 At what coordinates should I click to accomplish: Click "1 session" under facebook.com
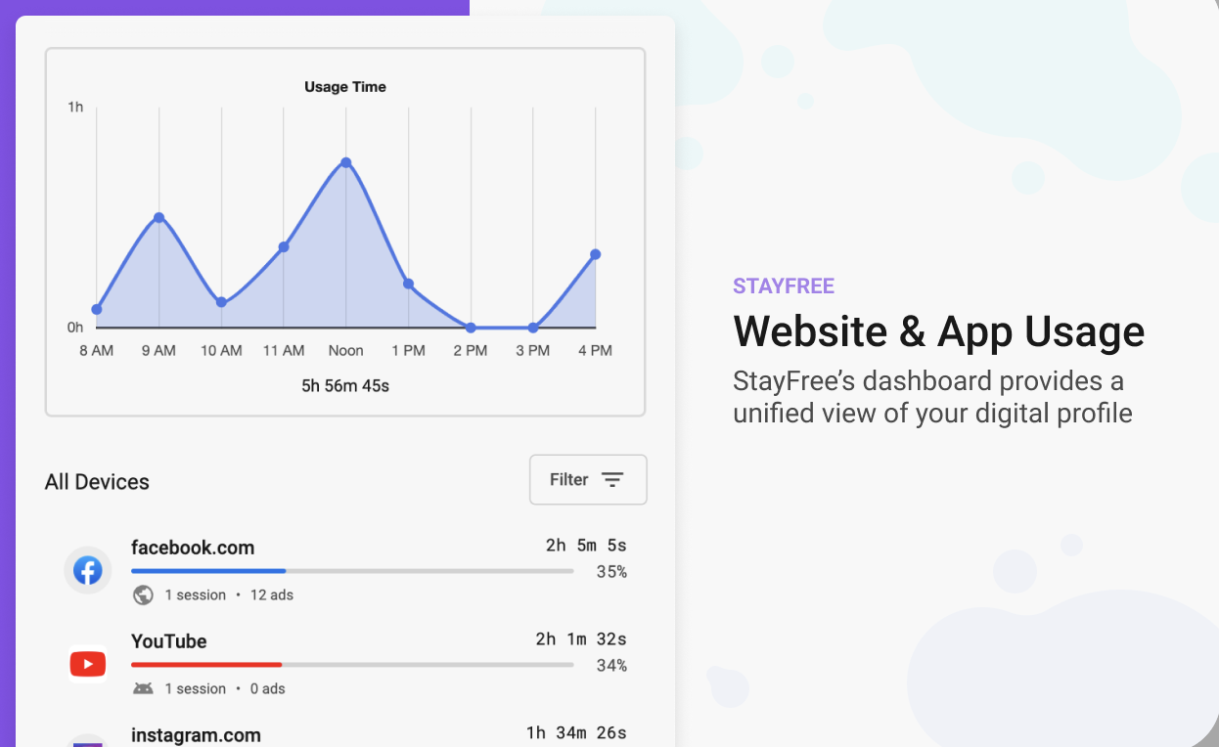pos(195,594)
